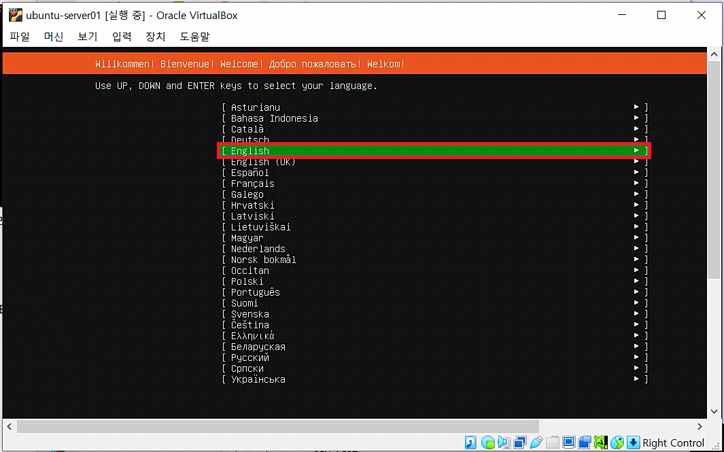Click the hard disk activity status icon

470,442
